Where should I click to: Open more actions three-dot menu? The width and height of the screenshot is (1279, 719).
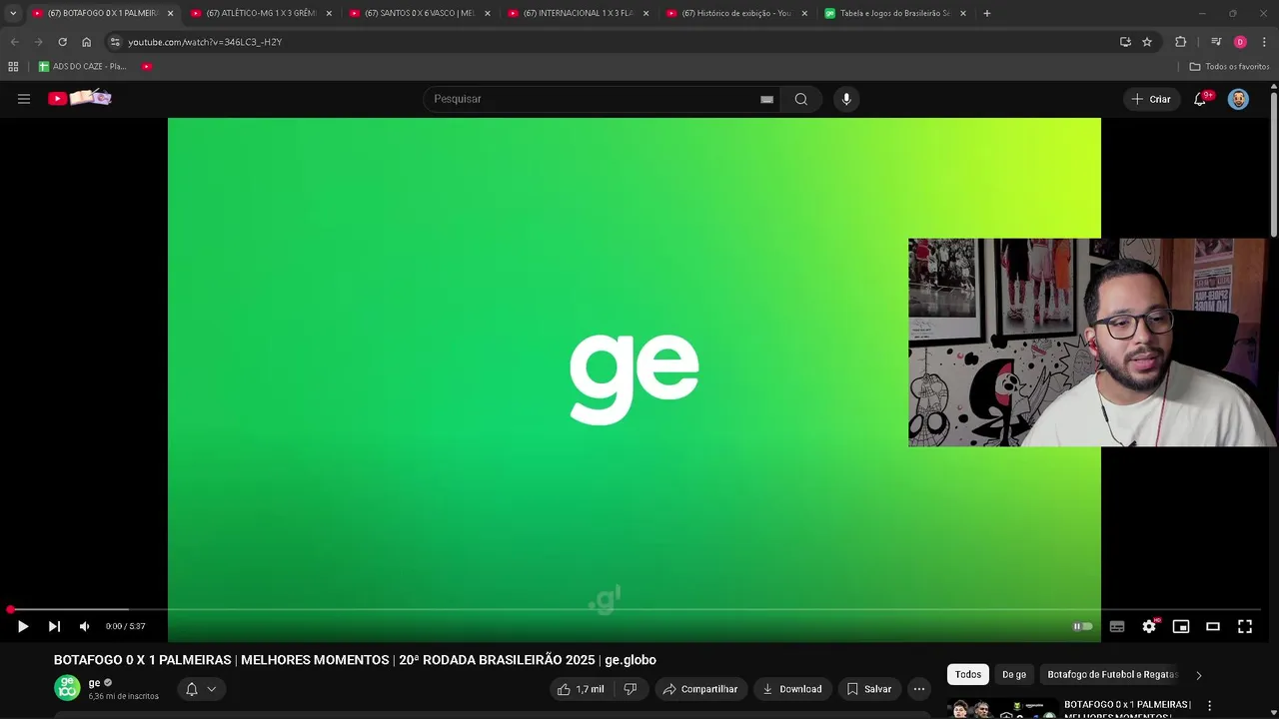pos(919,689)
